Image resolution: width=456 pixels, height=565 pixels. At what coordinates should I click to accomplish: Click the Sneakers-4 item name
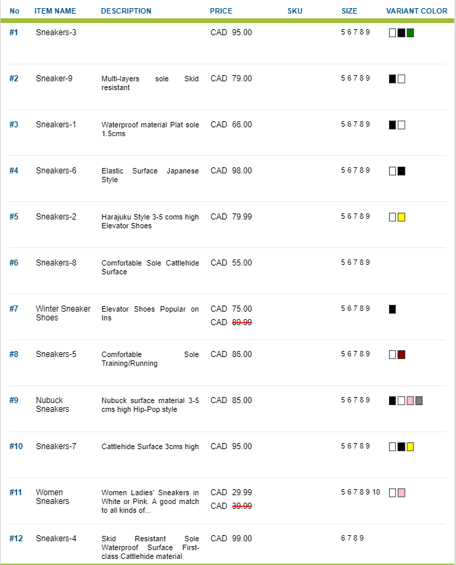click(56, 539)
